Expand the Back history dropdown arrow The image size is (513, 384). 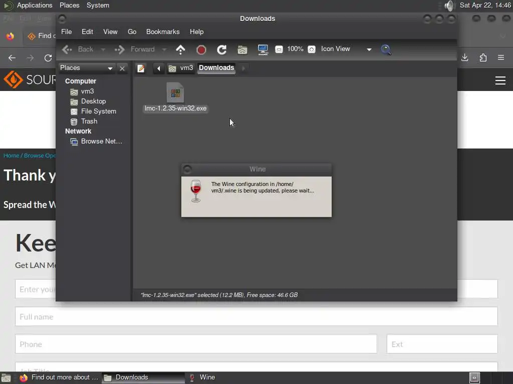click(103, 49)
